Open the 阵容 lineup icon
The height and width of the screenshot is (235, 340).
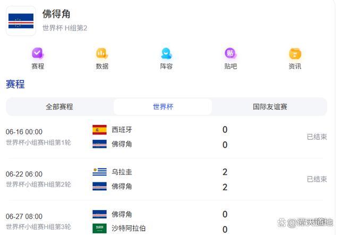[x=166, y=53]
